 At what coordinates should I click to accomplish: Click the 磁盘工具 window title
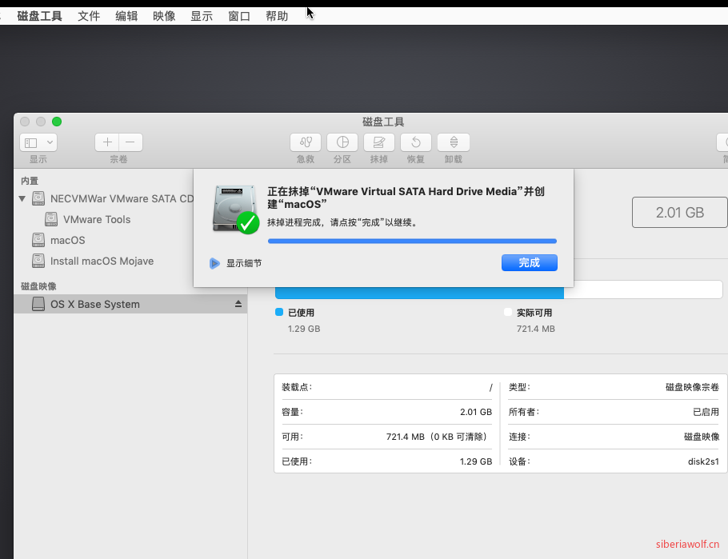pos(383,122)
